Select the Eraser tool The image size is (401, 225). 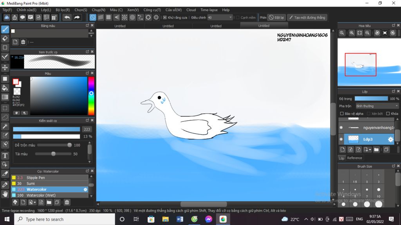[5, 39]
